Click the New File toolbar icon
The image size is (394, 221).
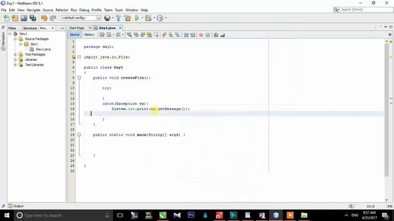point(7,18)
